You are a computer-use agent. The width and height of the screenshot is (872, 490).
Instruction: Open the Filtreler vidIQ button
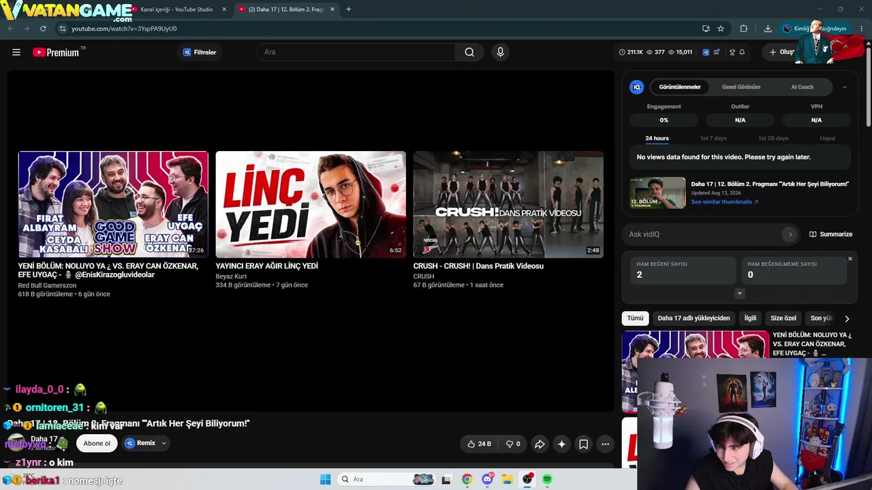click(200, 52)
